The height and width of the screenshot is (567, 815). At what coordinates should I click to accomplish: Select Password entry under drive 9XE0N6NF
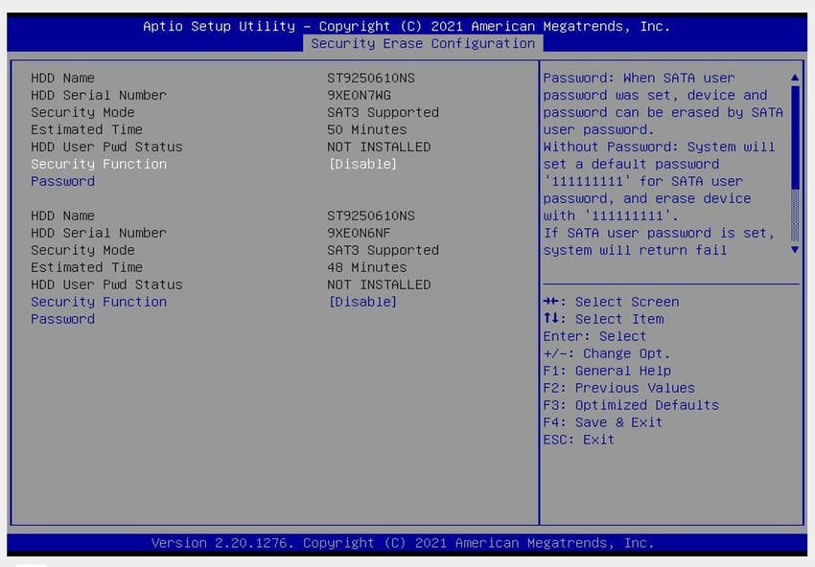63,319
